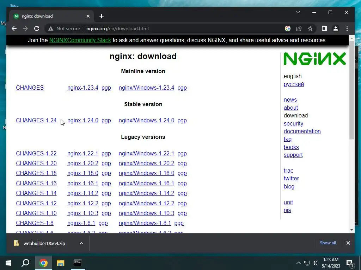This screenshot has width=361, height=270.
Task: Go to the support page
Action: coord(293,155)
